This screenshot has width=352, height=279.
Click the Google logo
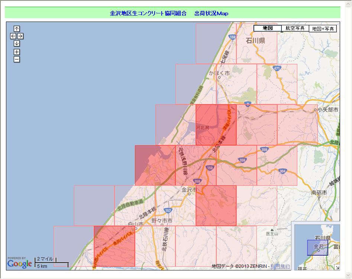19,263
